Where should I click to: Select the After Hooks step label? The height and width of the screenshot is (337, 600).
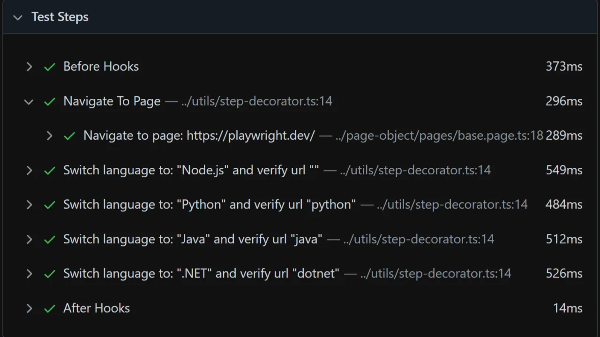(97, 308)
